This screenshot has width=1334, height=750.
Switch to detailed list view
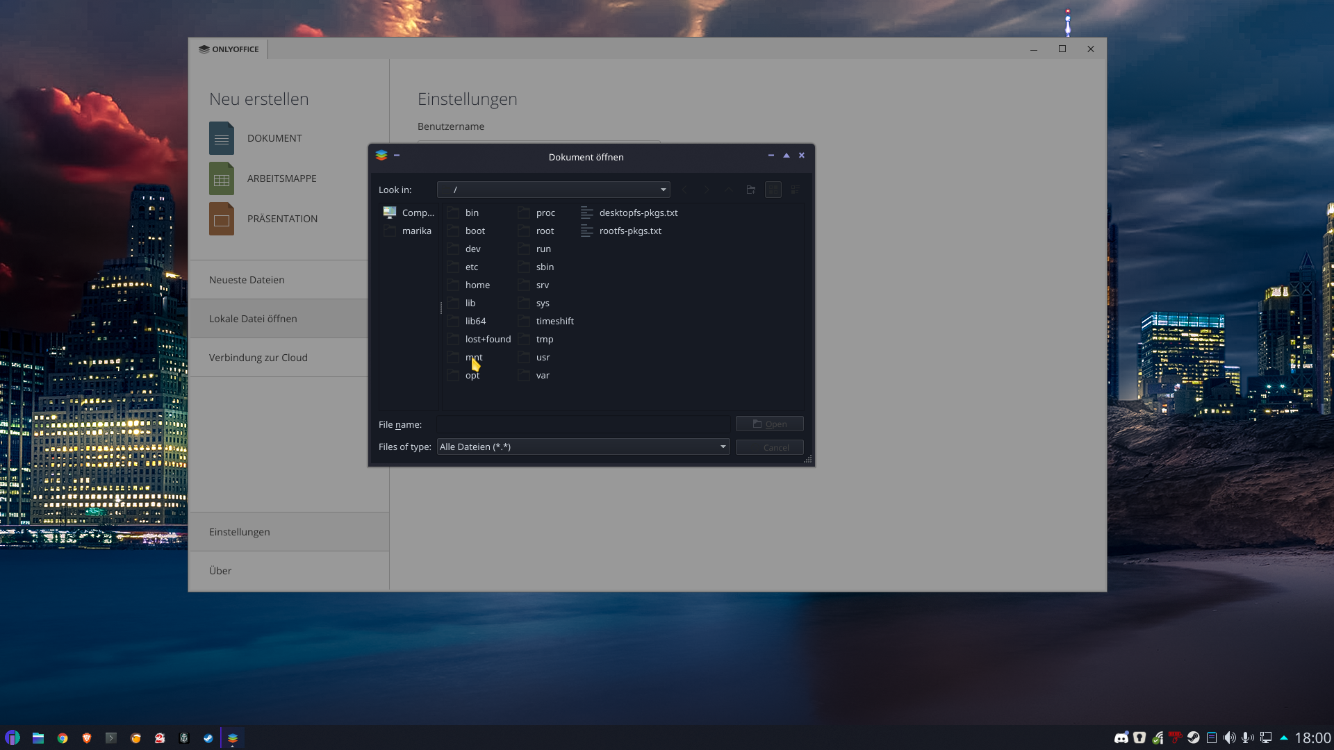795,190
